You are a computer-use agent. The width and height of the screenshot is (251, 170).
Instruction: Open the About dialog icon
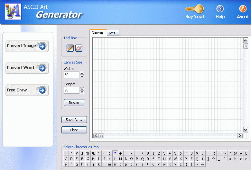click(243, 9)
